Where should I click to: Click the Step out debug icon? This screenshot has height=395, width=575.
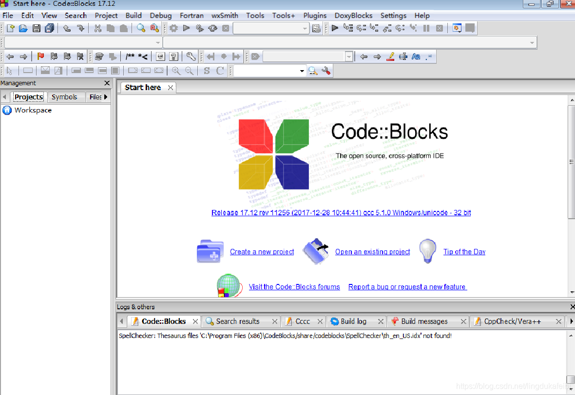tap(387, 28)
